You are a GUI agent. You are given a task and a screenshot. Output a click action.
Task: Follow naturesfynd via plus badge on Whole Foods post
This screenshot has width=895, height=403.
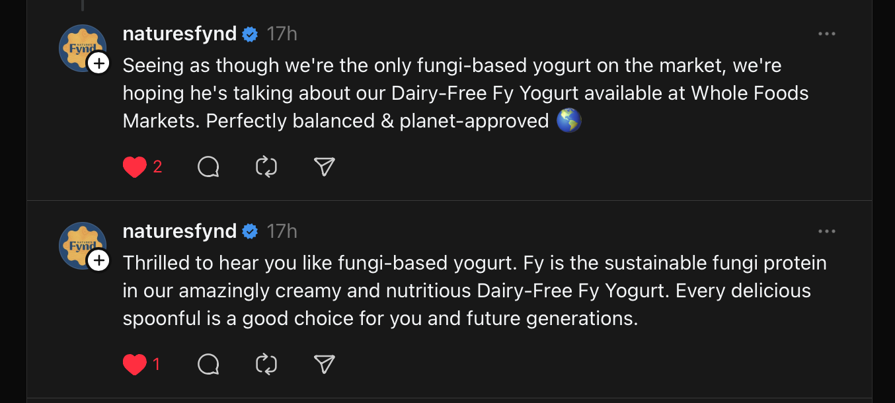[98, 63]
